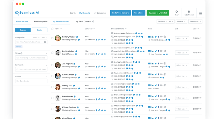
Task: Open company list upload icon in Companies field
Action: (45, 42)
